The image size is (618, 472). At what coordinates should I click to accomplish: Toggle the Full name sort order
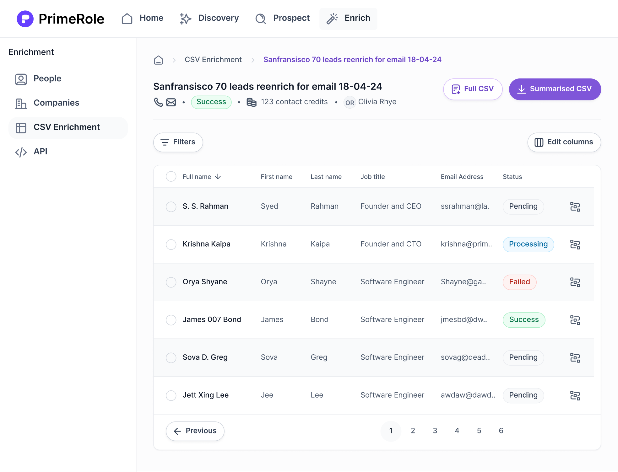[x=218, y=176]
